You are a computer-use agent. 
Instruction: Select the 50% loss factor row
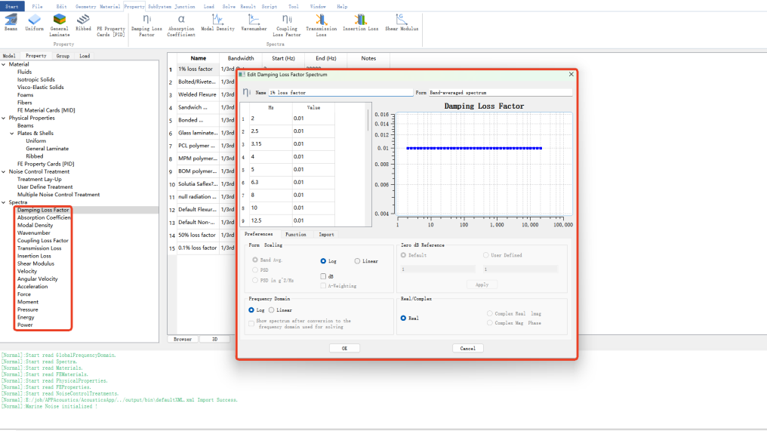tap(197, 235)
